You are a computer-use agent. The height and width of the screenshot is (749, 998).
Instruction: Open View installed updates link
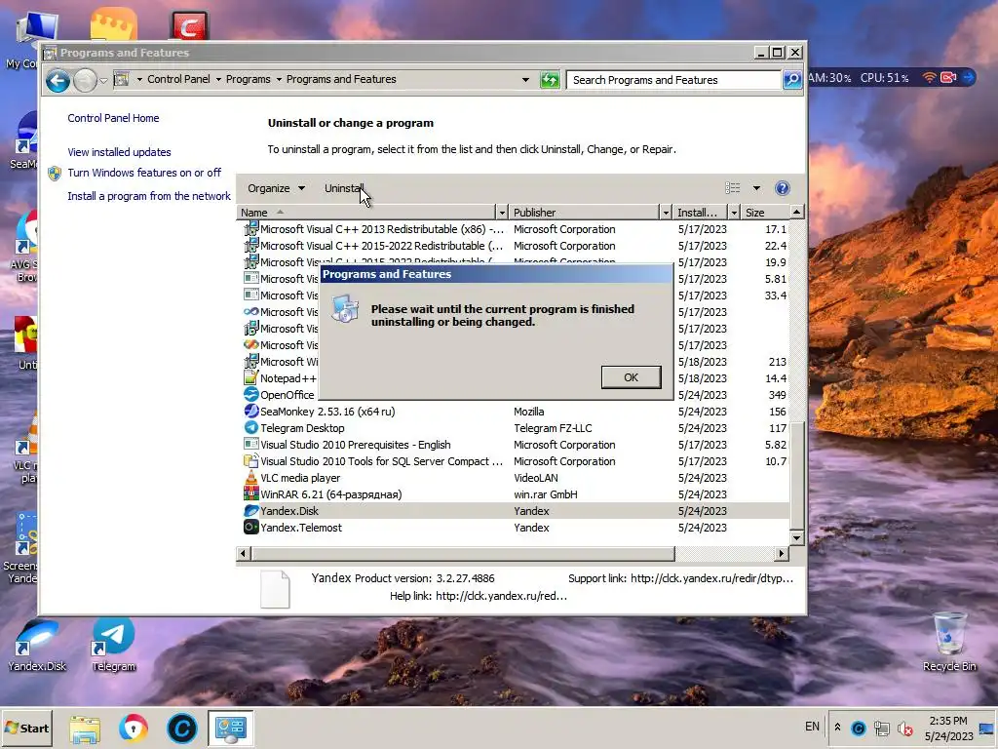coord(119,152)
